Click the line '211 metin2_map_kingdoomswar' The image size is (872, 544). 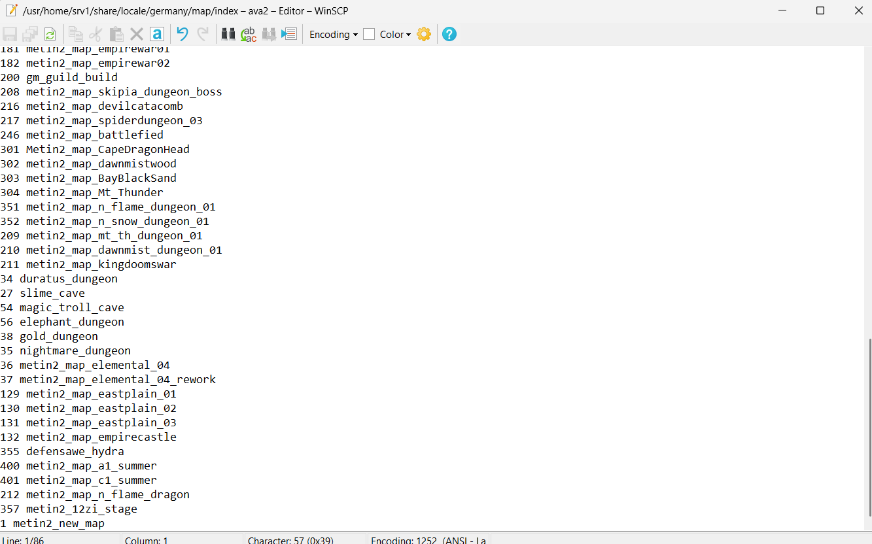(x=88, y=264)
